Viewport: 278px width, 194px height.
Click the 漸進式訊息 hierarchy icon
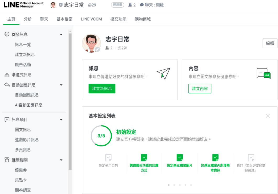point(7,75)
